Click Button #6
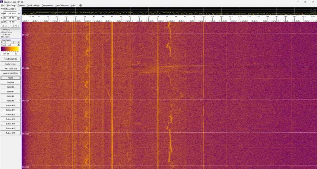Viewport: 317px width, 169px height. 10,87
